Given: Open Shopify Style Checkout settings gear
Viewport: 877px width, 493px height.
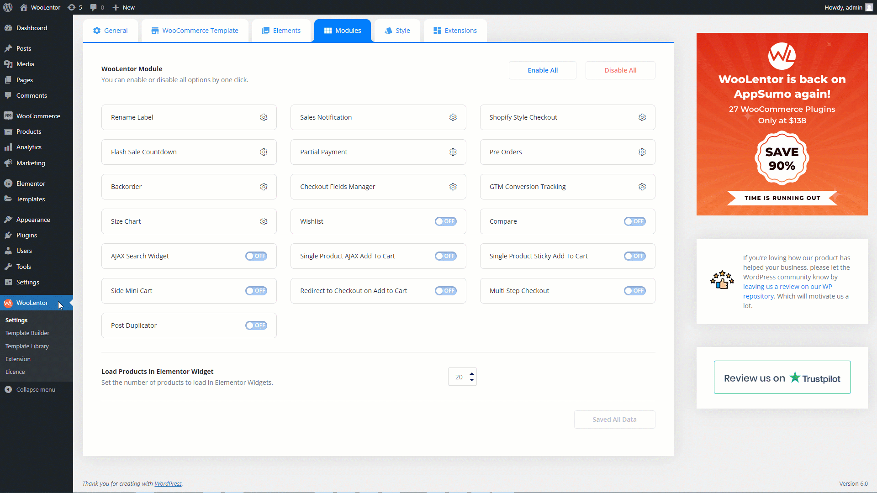Looking at the screenshot, I should [642, 117].
